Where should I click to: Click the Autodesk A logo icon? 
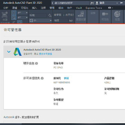(17, 52)
